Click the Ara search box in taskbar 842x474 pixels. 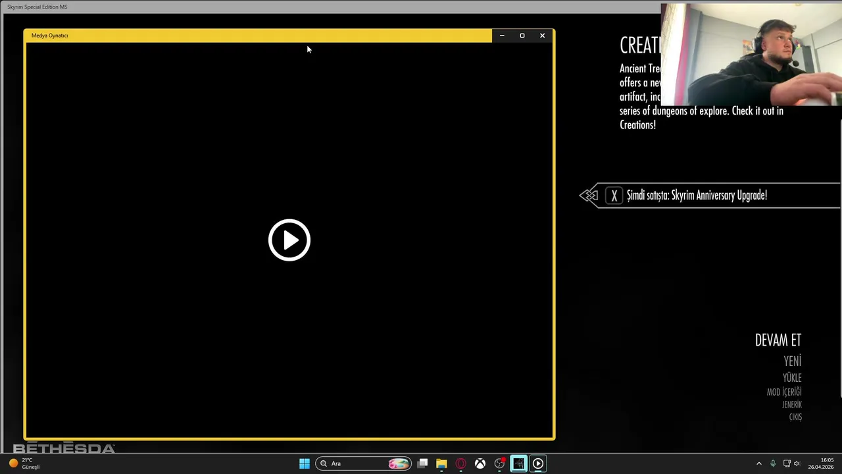tap(364, 463)
